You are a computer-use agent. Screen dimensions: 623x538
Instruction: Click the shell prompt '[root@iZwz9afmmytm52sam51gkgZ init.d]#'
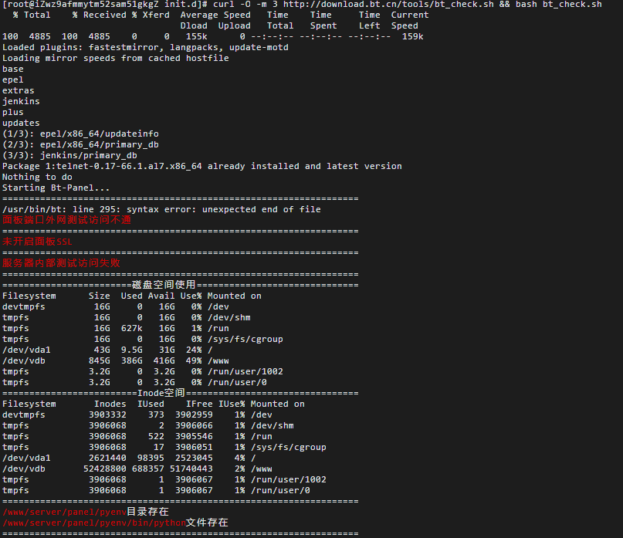(105, 5)
